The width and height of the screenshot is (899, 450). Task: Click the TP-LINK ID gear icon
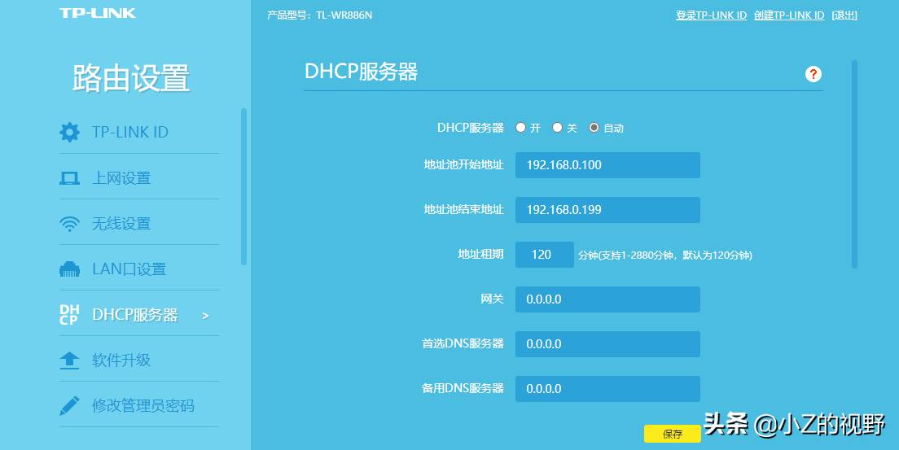(70, 132)
